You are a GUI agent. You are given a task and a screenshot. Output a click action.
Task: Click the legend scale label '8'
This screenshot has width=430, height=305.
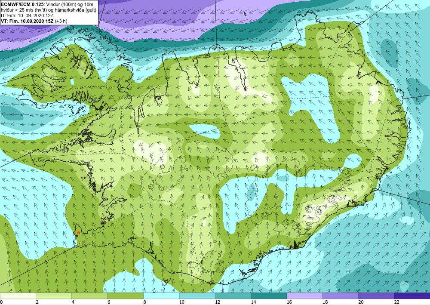[x=144, y=302]
